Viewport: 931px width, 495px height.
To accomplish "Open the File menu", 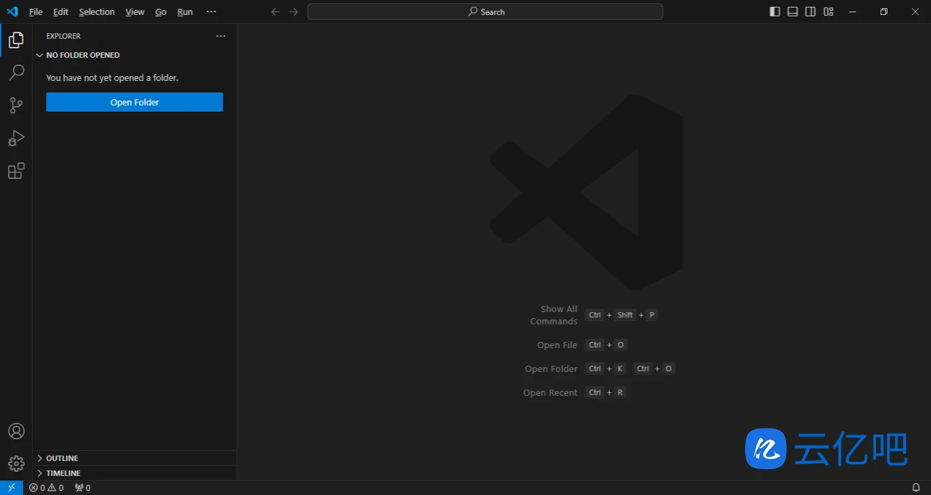I will tap(36, 12).
